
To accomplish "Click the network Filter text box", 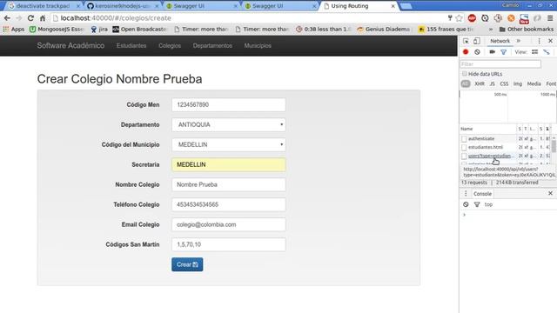I will click(x=500, y=63).
